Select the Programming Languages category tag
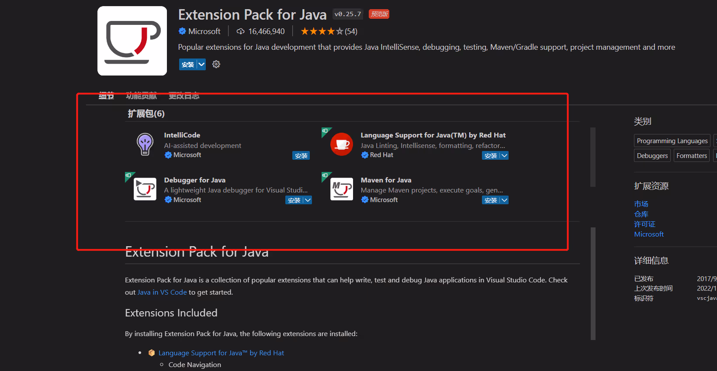Viewport: 717px width, 371px height. (672, 141)
